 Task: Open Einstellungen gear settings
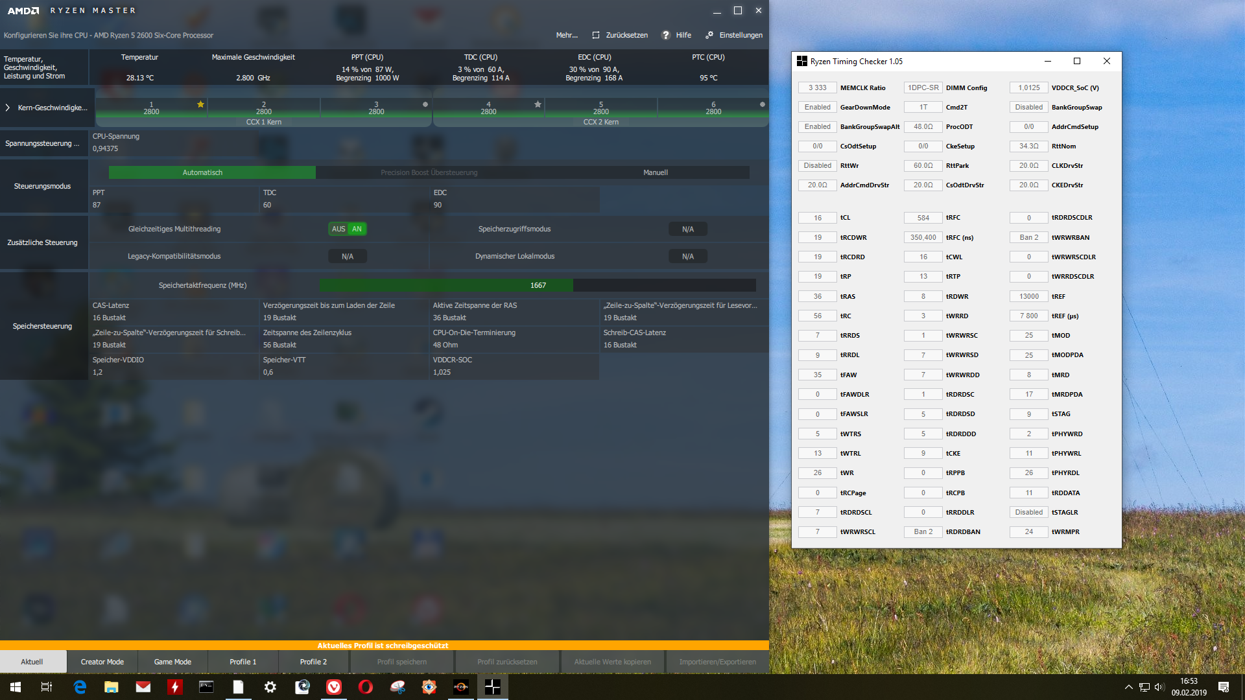coord(709,35)
